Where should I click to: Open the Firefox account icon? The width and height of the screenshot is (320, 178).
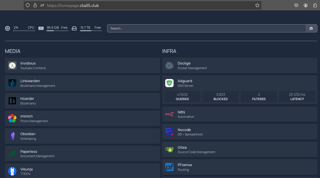[x=306, y=5]
